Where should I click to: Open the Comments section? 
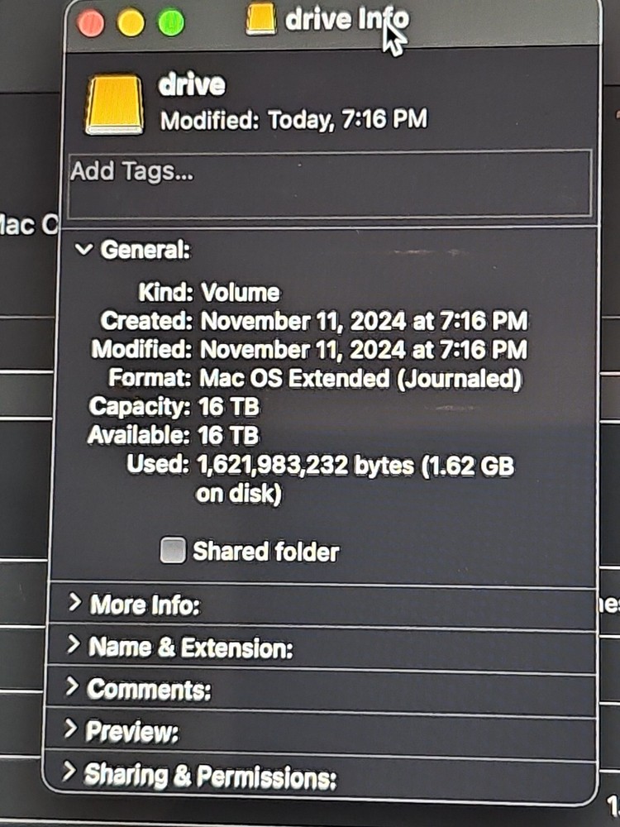pos(73,686)
